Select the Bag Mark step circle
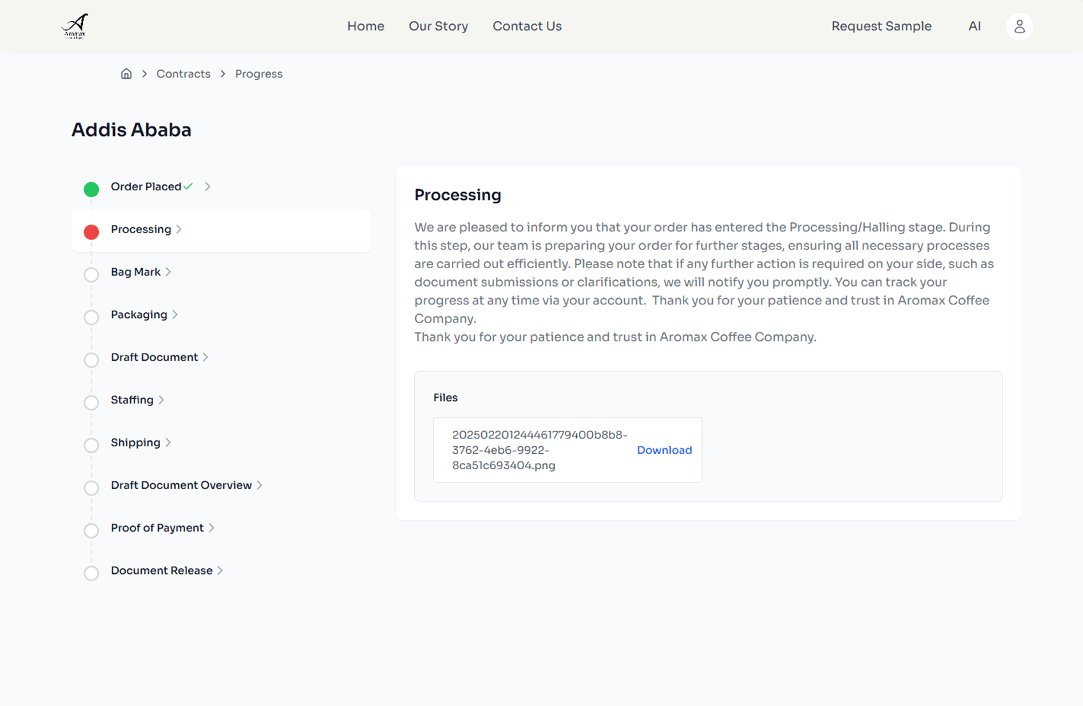Viewport: 1083px width, 706px height. [x=91, y=274]
